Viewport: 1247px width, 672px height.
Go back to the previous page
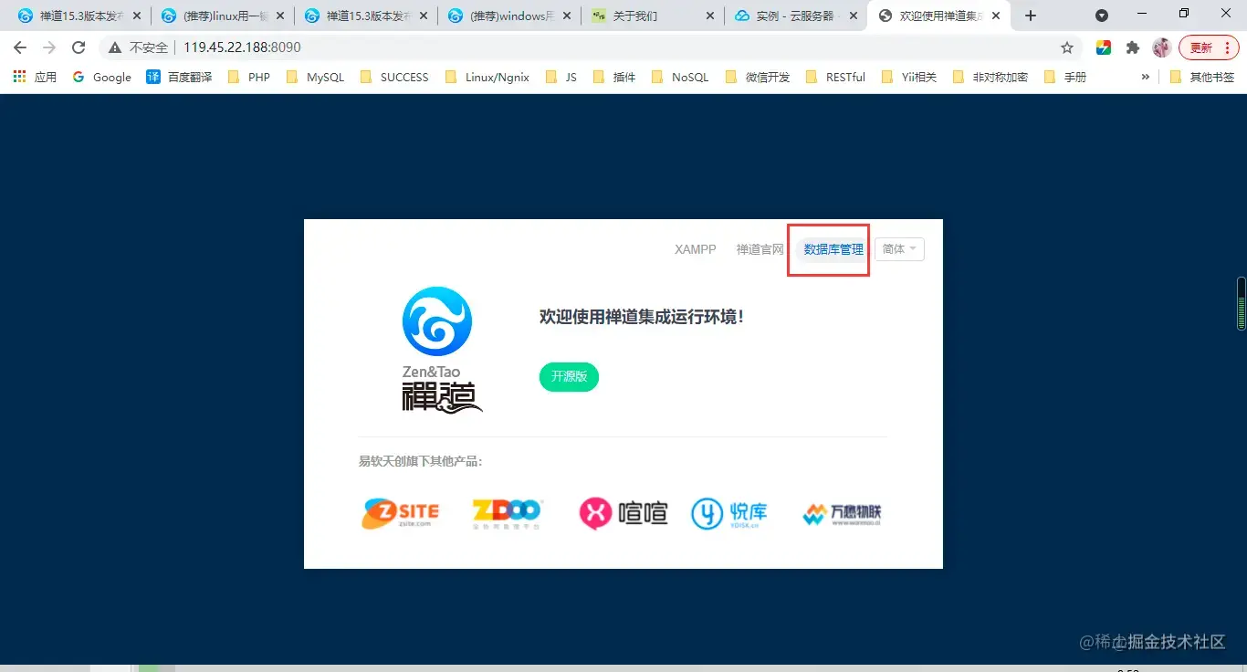click(x=20, y=47)
